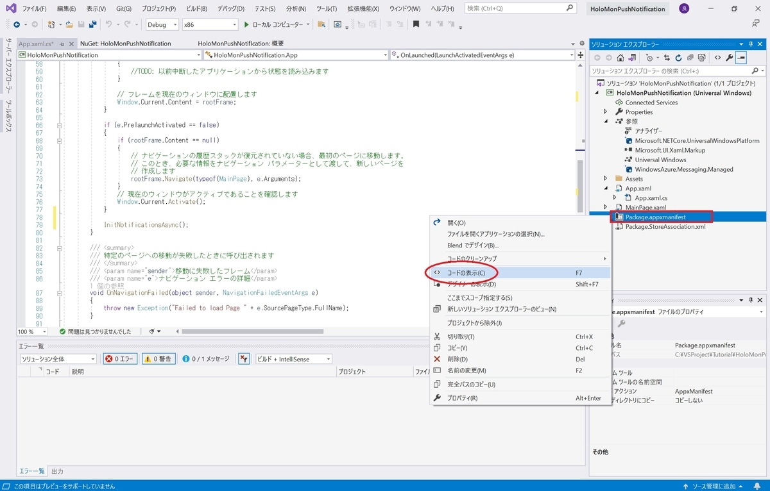Click the user account avatar

click(685, 8)
